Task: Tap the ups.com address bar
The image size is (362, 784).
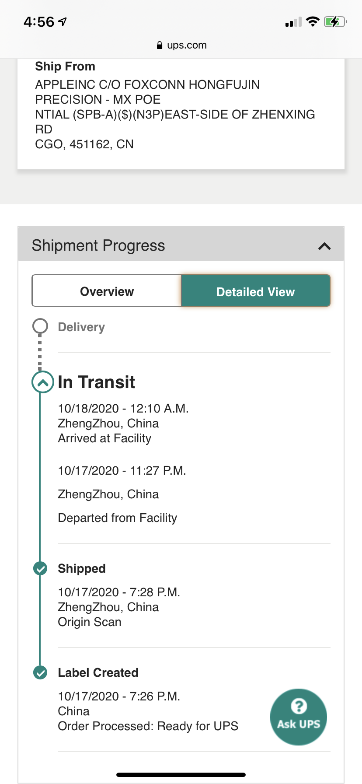Action: (181, 45)
